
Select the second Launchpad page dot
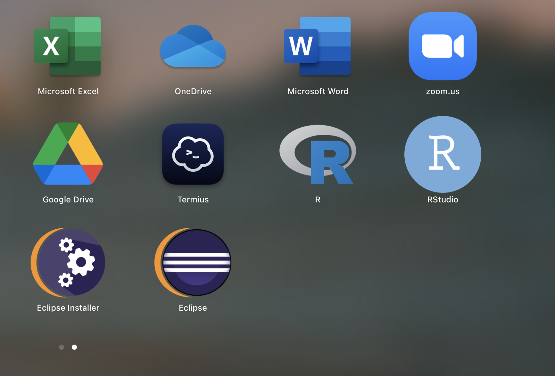(74, 347)
